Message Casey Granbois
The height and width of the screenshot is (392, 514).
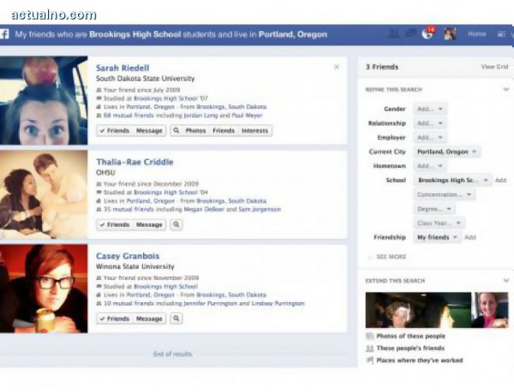149,318
